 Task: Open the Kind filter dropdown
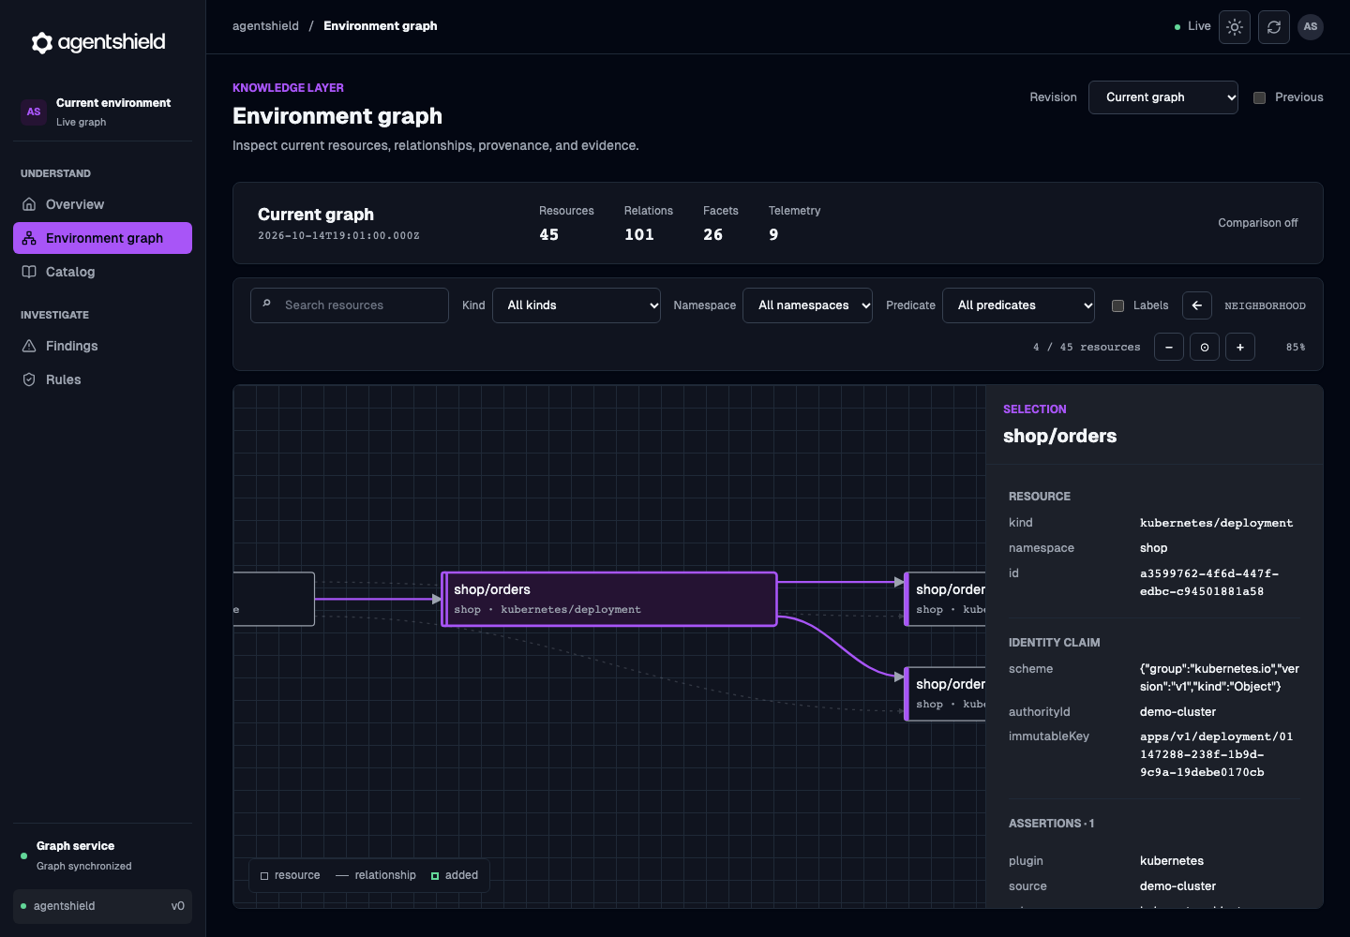[577, 305]
